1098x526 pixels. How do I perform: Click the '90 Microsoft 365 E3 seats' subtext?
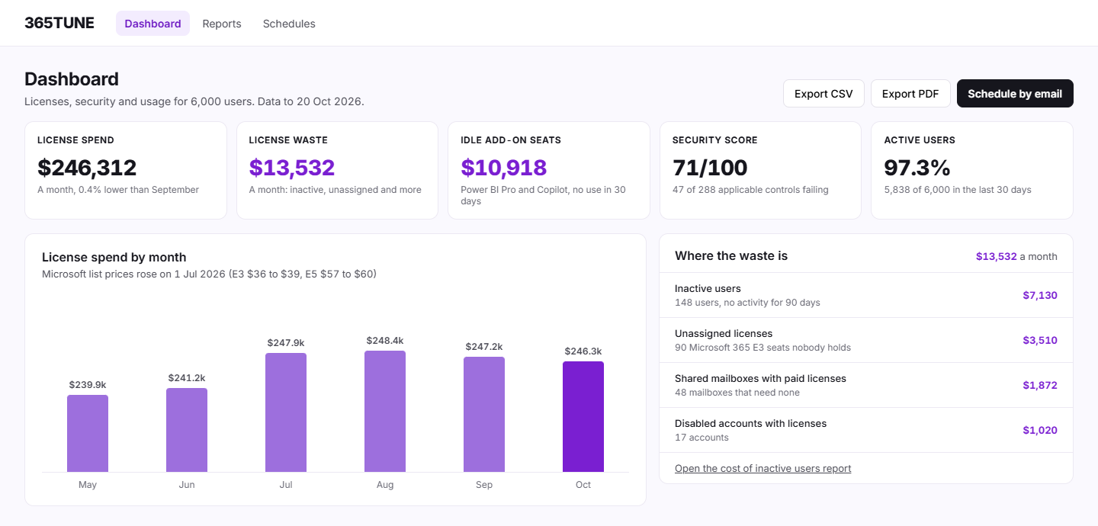[x=762, y=348]
